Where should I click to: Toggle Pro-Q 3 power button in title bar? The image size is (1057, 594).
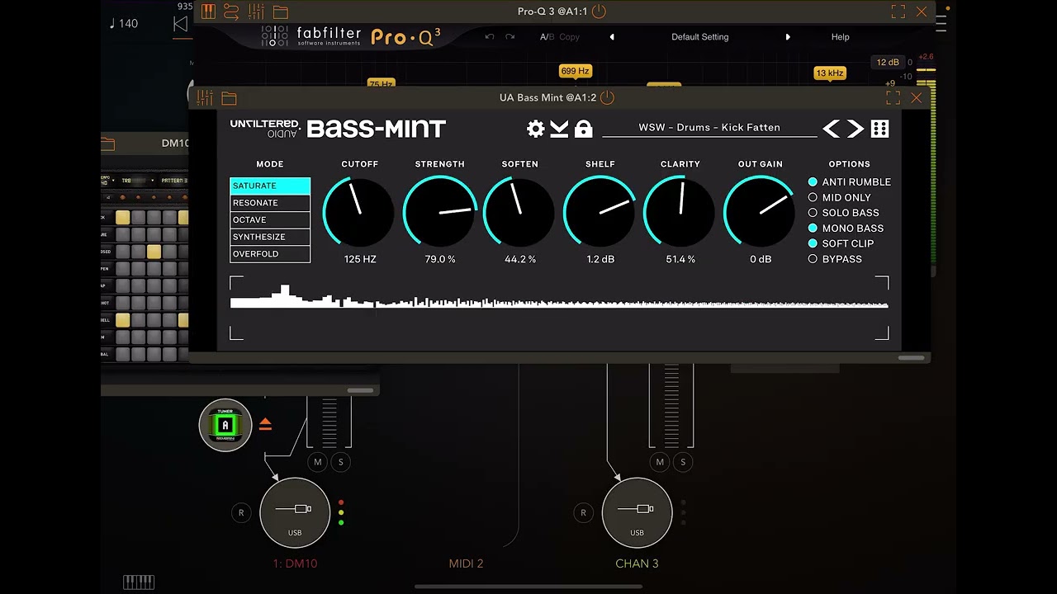click(x=599, y=12)
